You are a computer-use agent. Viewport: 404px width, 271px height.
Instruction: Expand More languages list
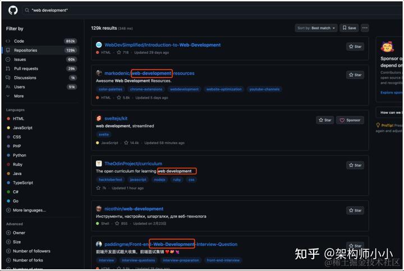[26, 210]
